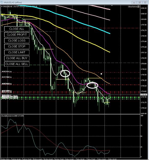Minimize the XAUUSD,H2 chart window
149x160 pixels.
pyautogui.click(x=134, y=3)
